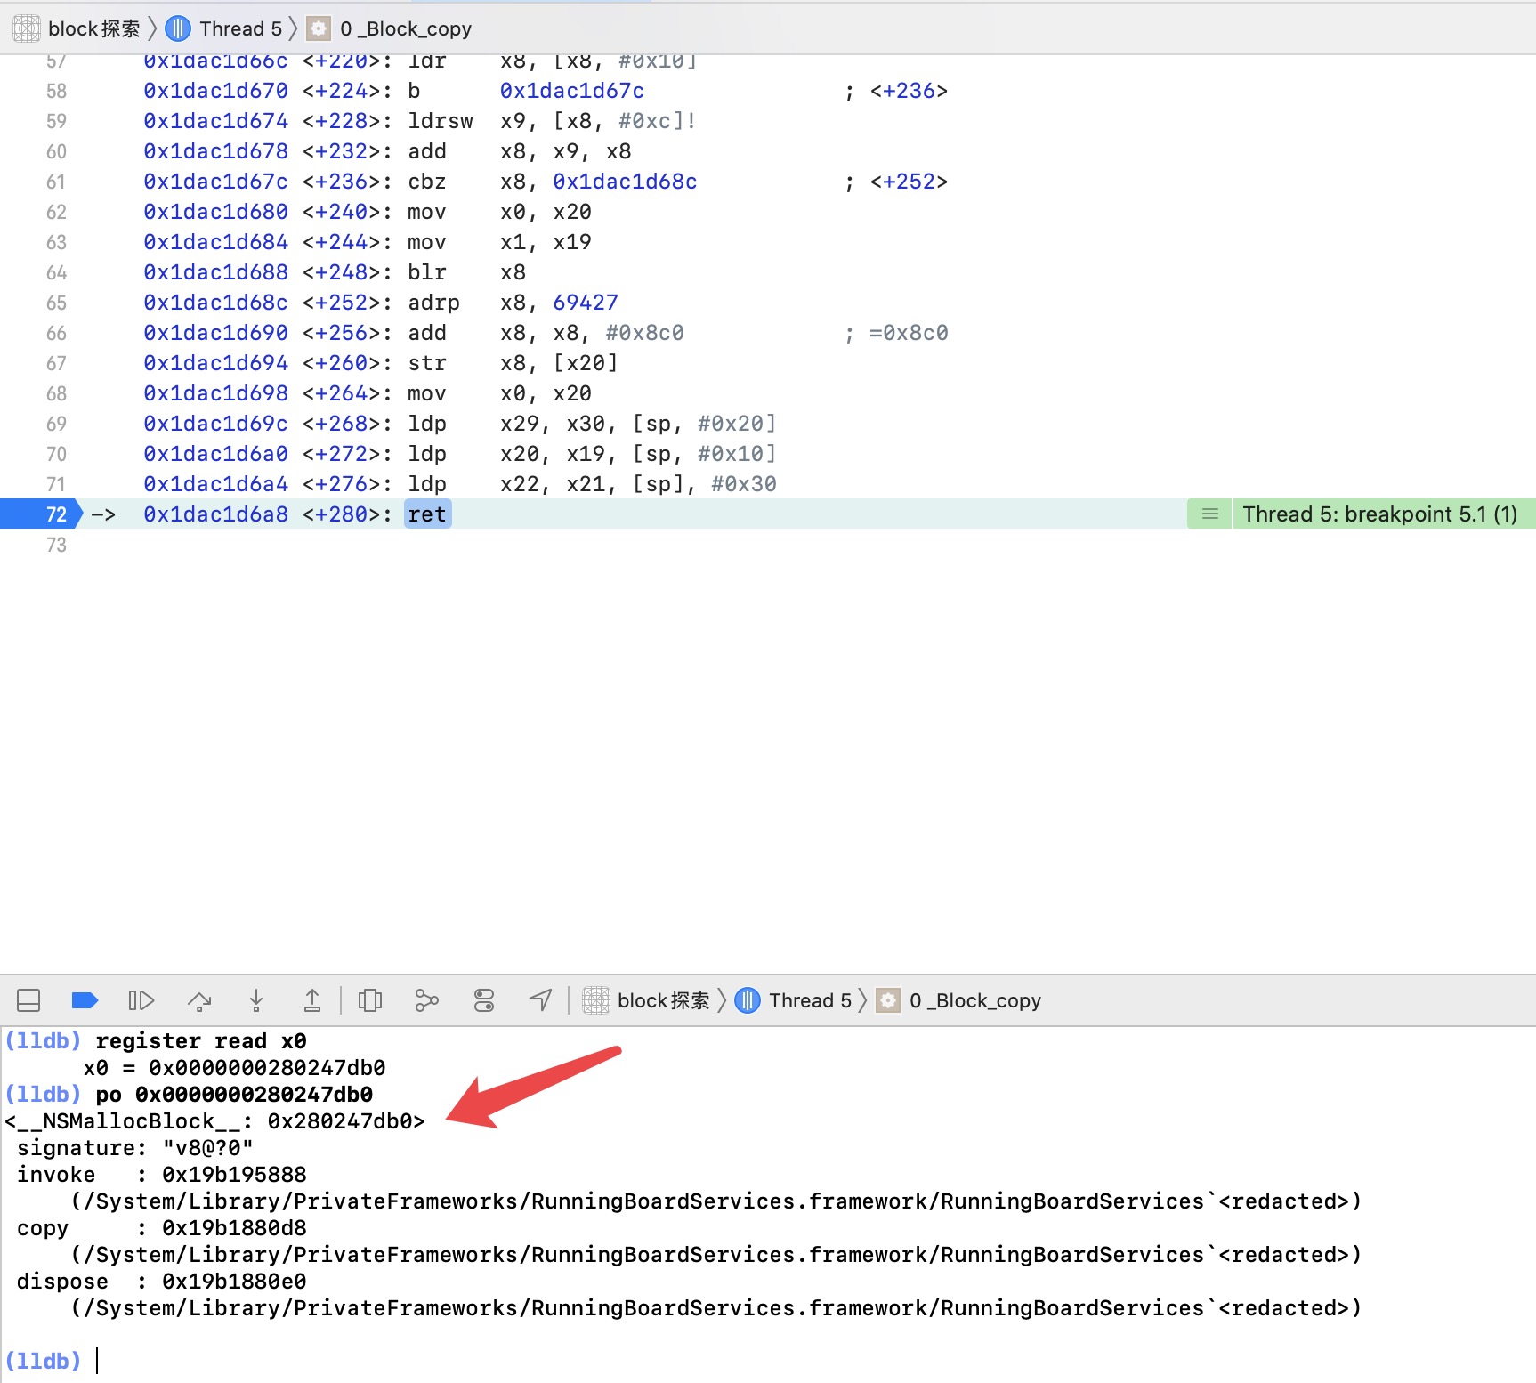Continue program execution button

tap(141, 1000)
